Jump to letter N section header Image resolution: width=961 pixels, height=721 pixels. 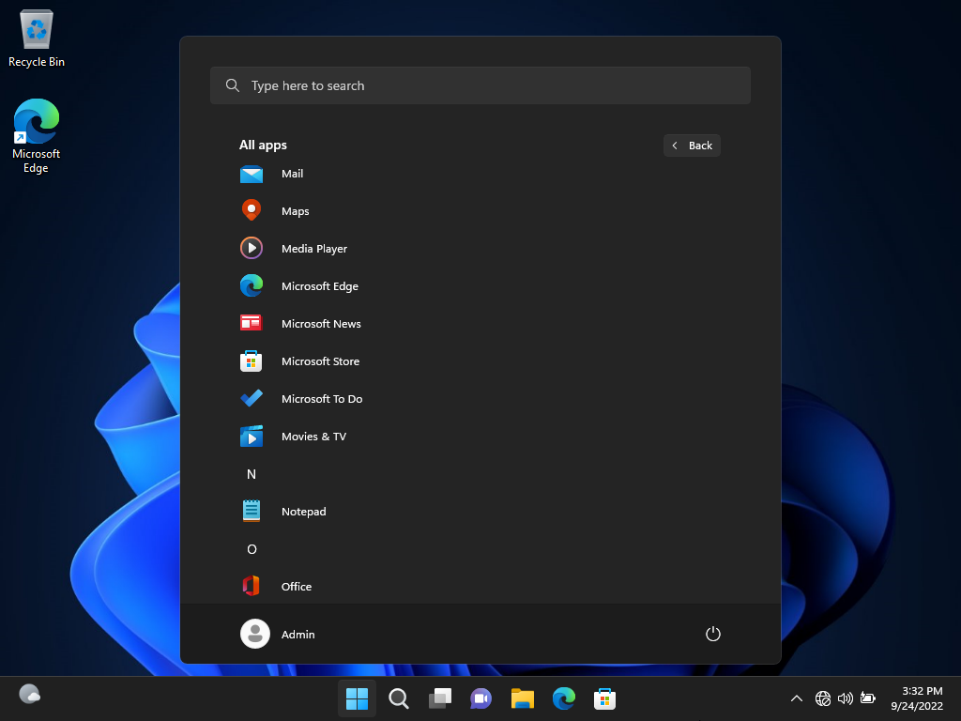pyautogui.click(x=252, y=474)
